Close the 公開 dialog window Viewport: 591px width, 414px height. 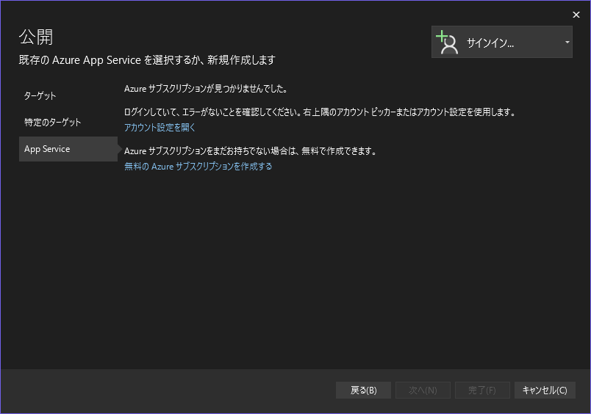576,15
